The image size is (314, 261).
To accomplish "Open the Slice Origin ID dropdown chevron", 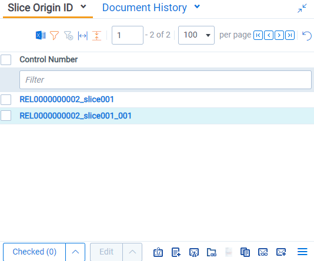I will (x=83, y=7).
